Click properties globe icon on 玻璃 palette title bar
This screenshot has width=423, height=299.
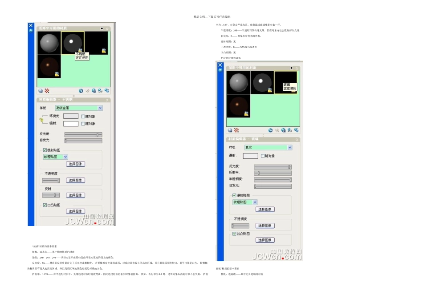[x=220, y=70]
